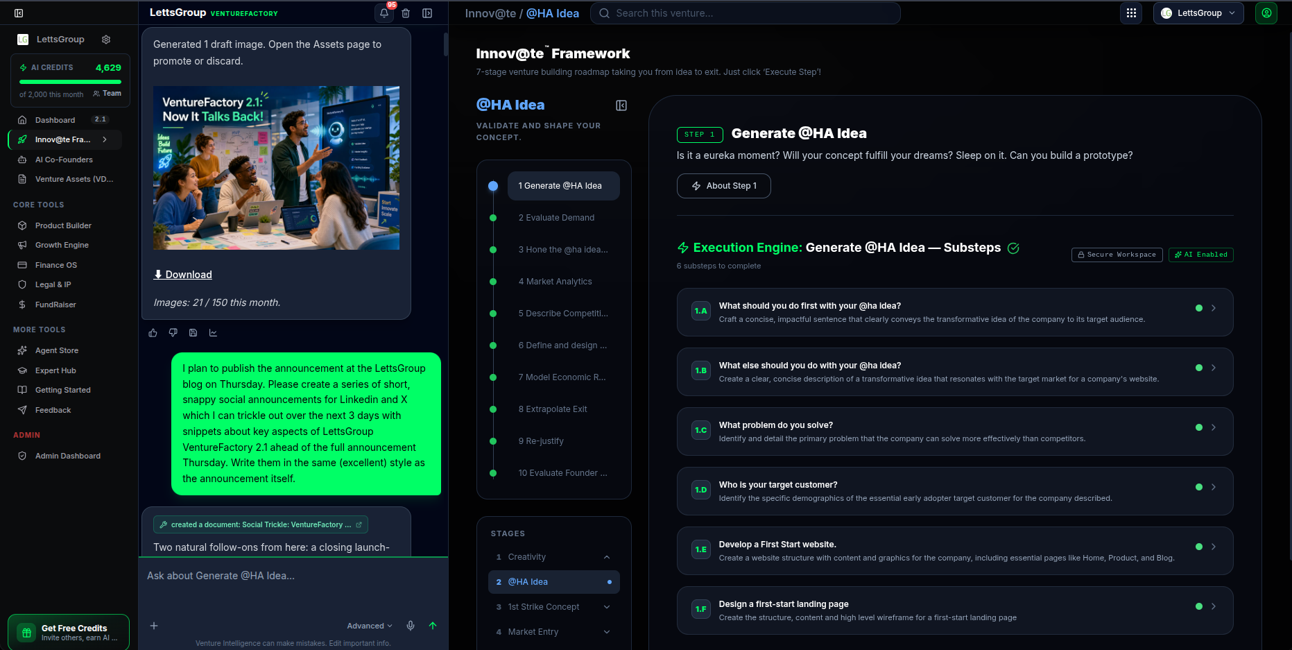Select step 2 Evaluate Demand
Screen dimensions: 1292x650
(x=556, y=218)
